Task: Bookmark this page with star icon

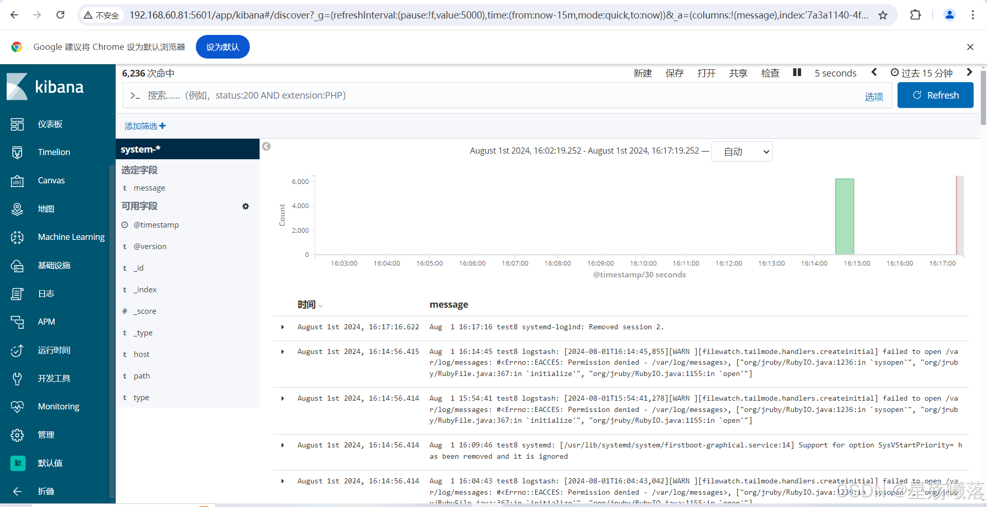Action: coord(883,15)
